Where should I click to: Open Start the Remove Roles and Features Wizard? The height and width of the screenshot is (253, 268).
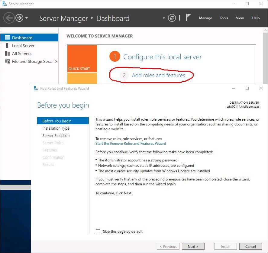pos(131,143)
